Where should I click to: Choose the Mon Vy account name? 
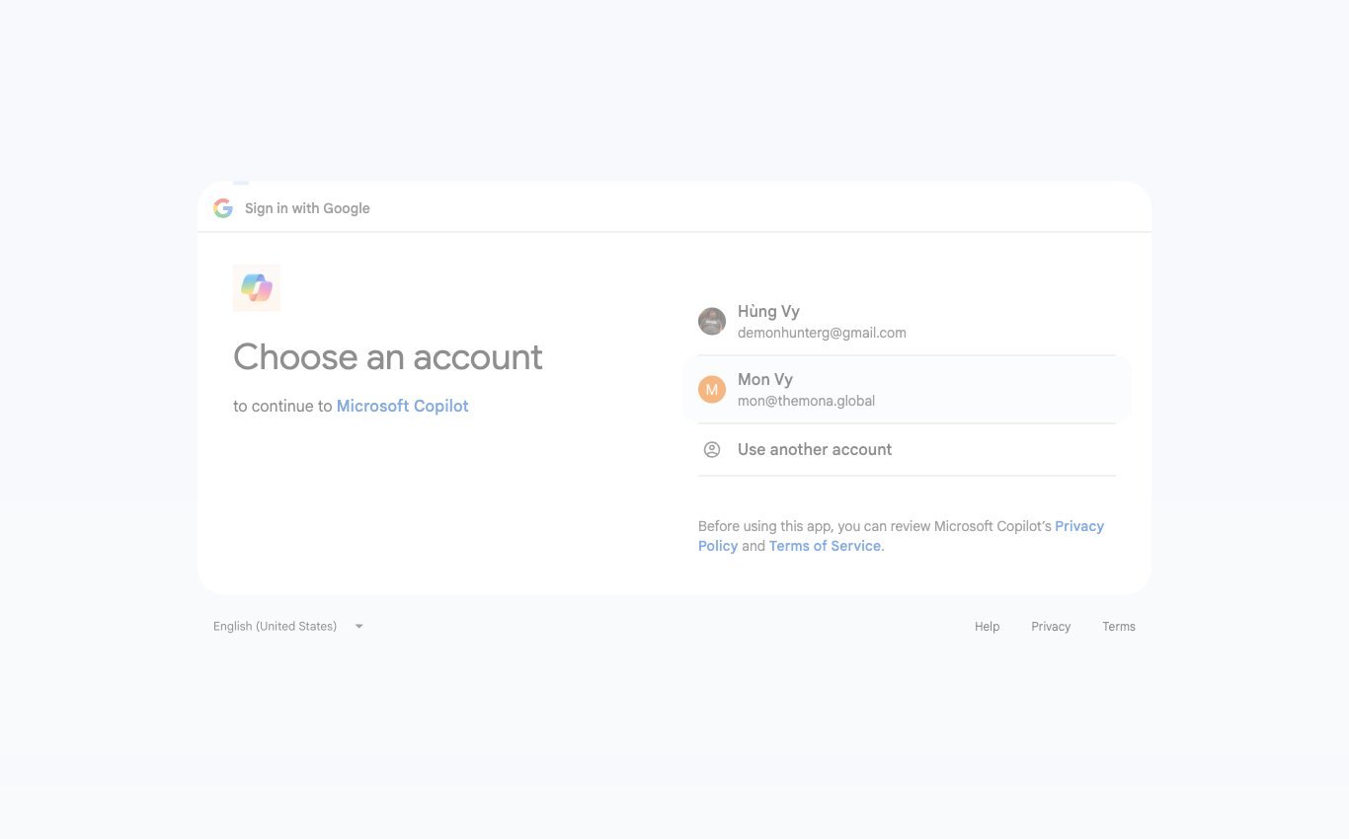click(765, 379)
